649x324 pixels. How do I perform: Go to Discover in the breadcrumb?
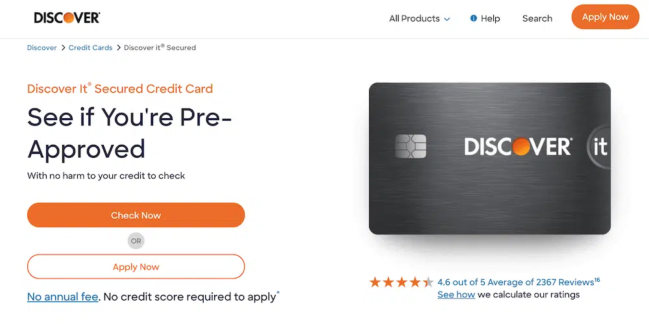42,48
